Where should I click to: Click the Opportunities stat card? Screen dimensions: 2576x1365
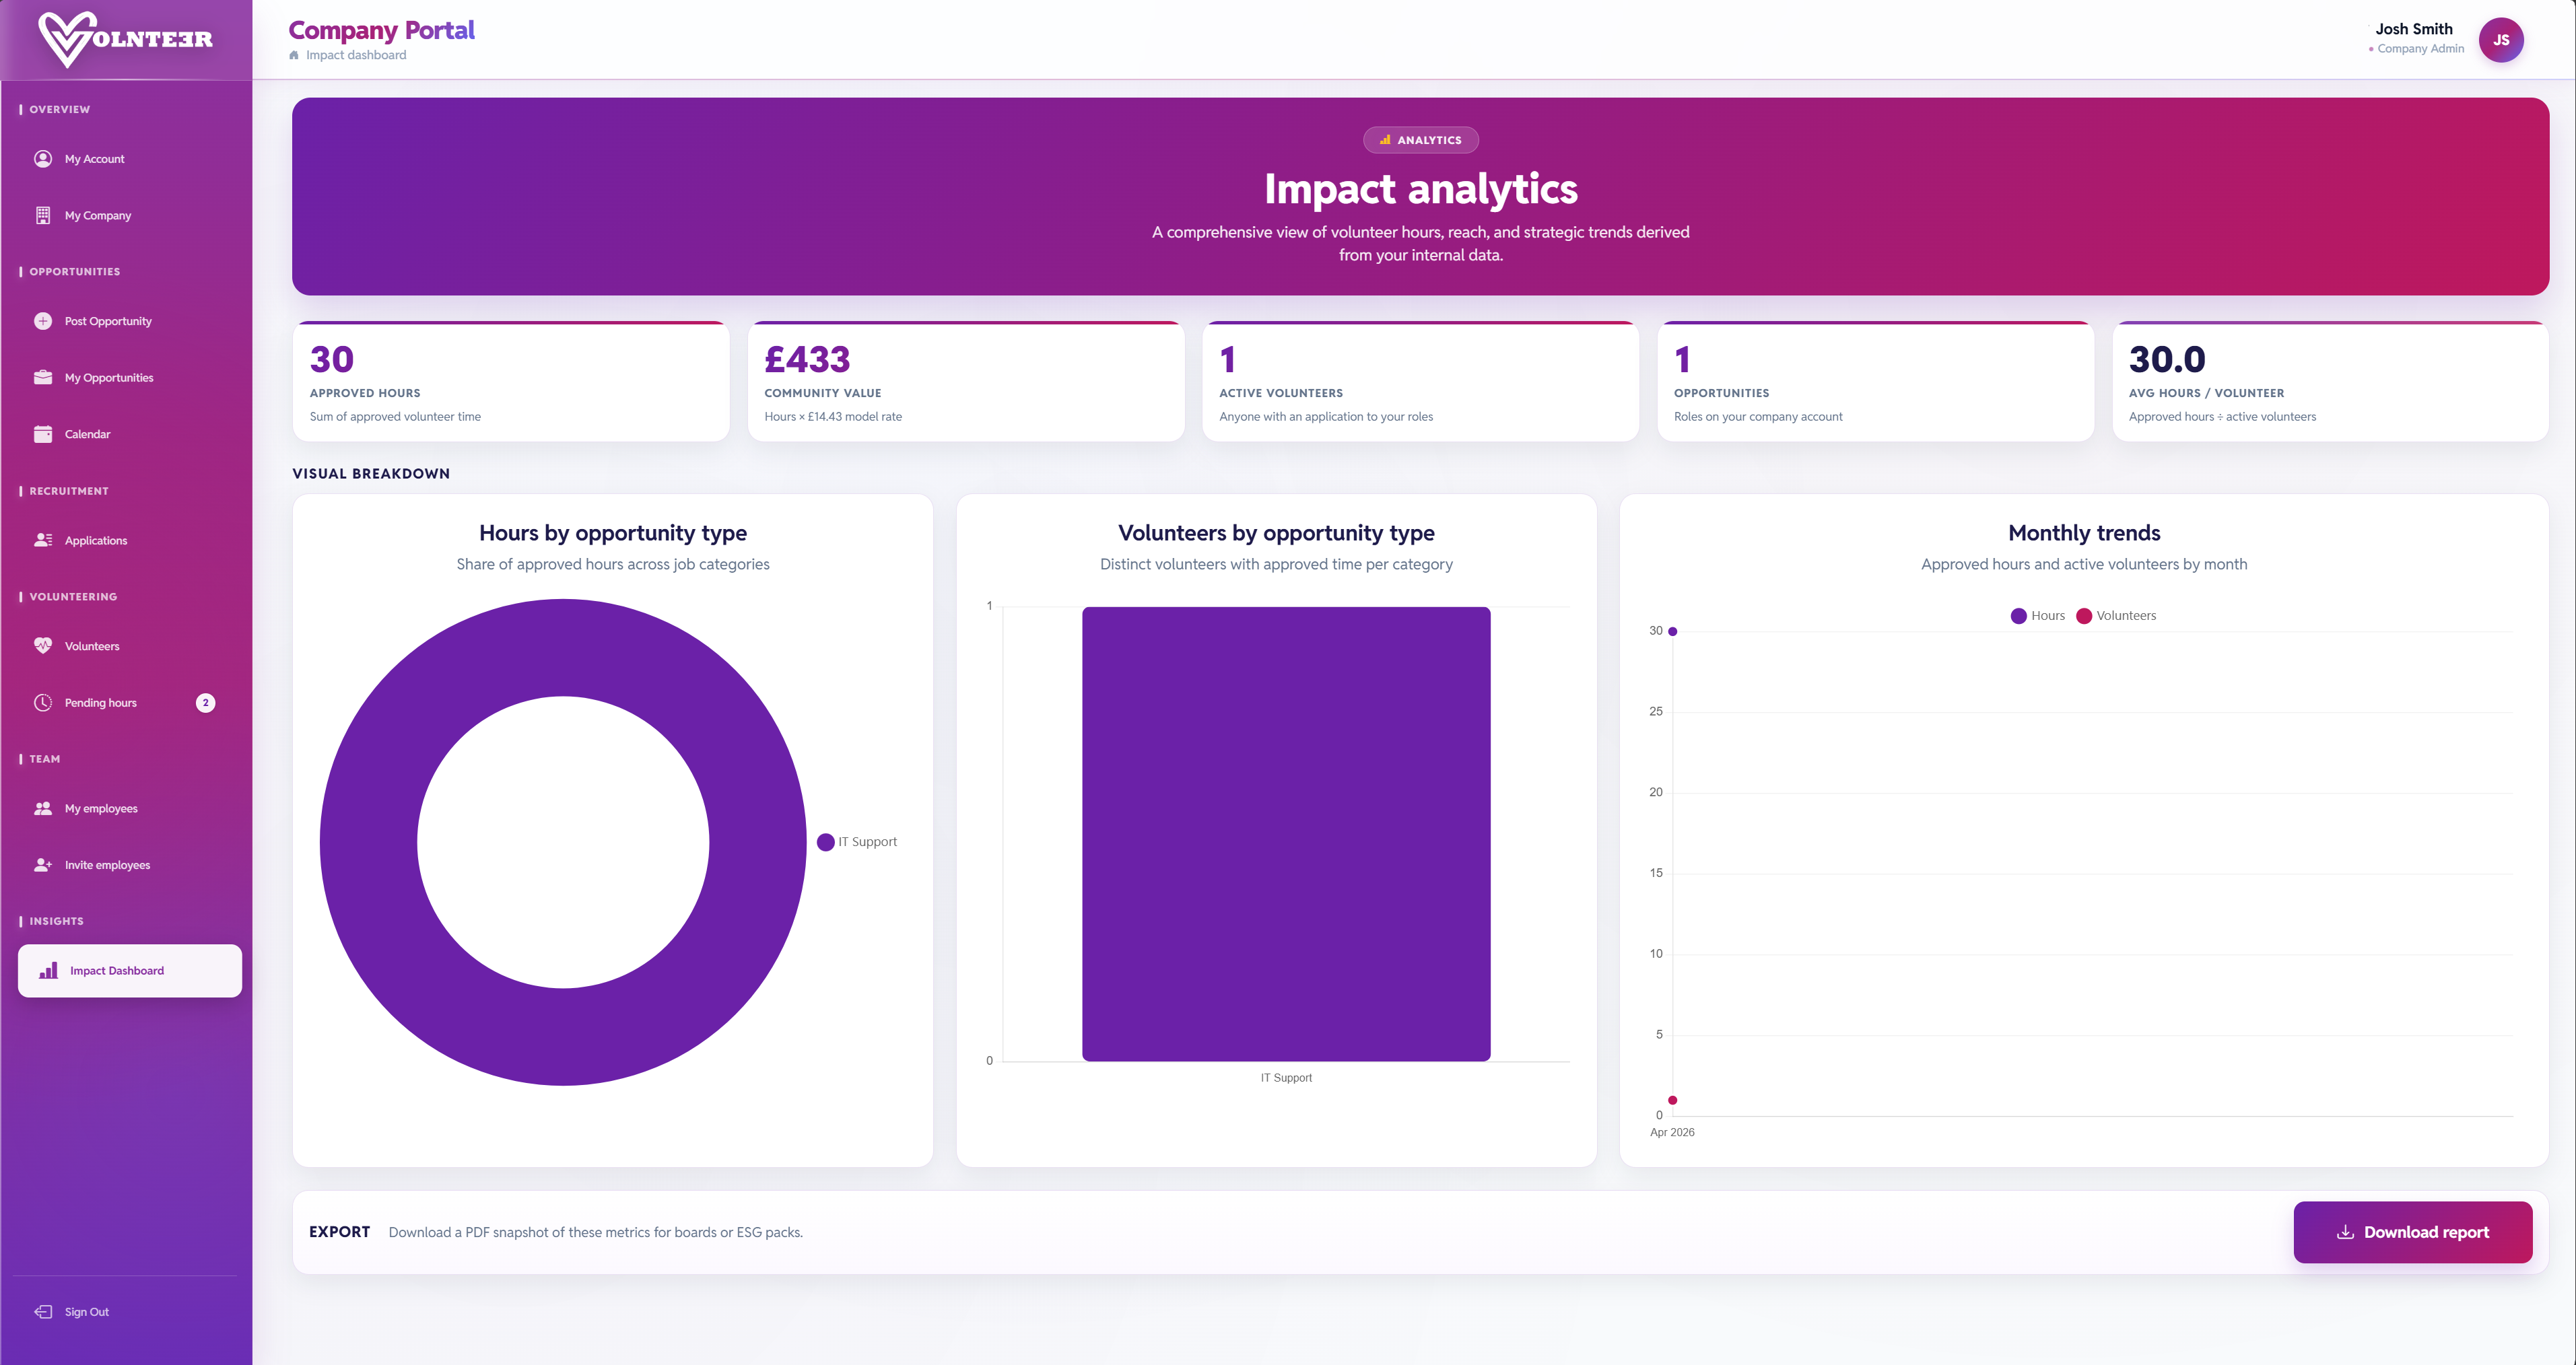[x=1875, y=381]
